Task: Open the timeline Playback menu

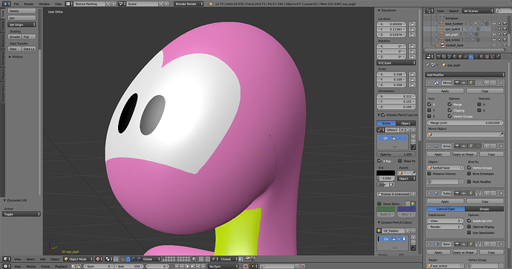Action: [x=61, y=266]
